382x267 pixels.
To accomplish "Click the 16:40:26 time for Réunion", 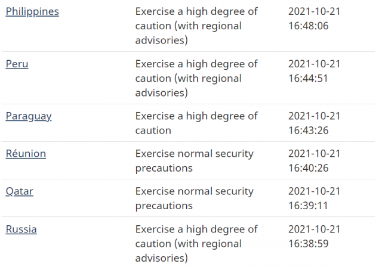I will [x=309, y=168].
